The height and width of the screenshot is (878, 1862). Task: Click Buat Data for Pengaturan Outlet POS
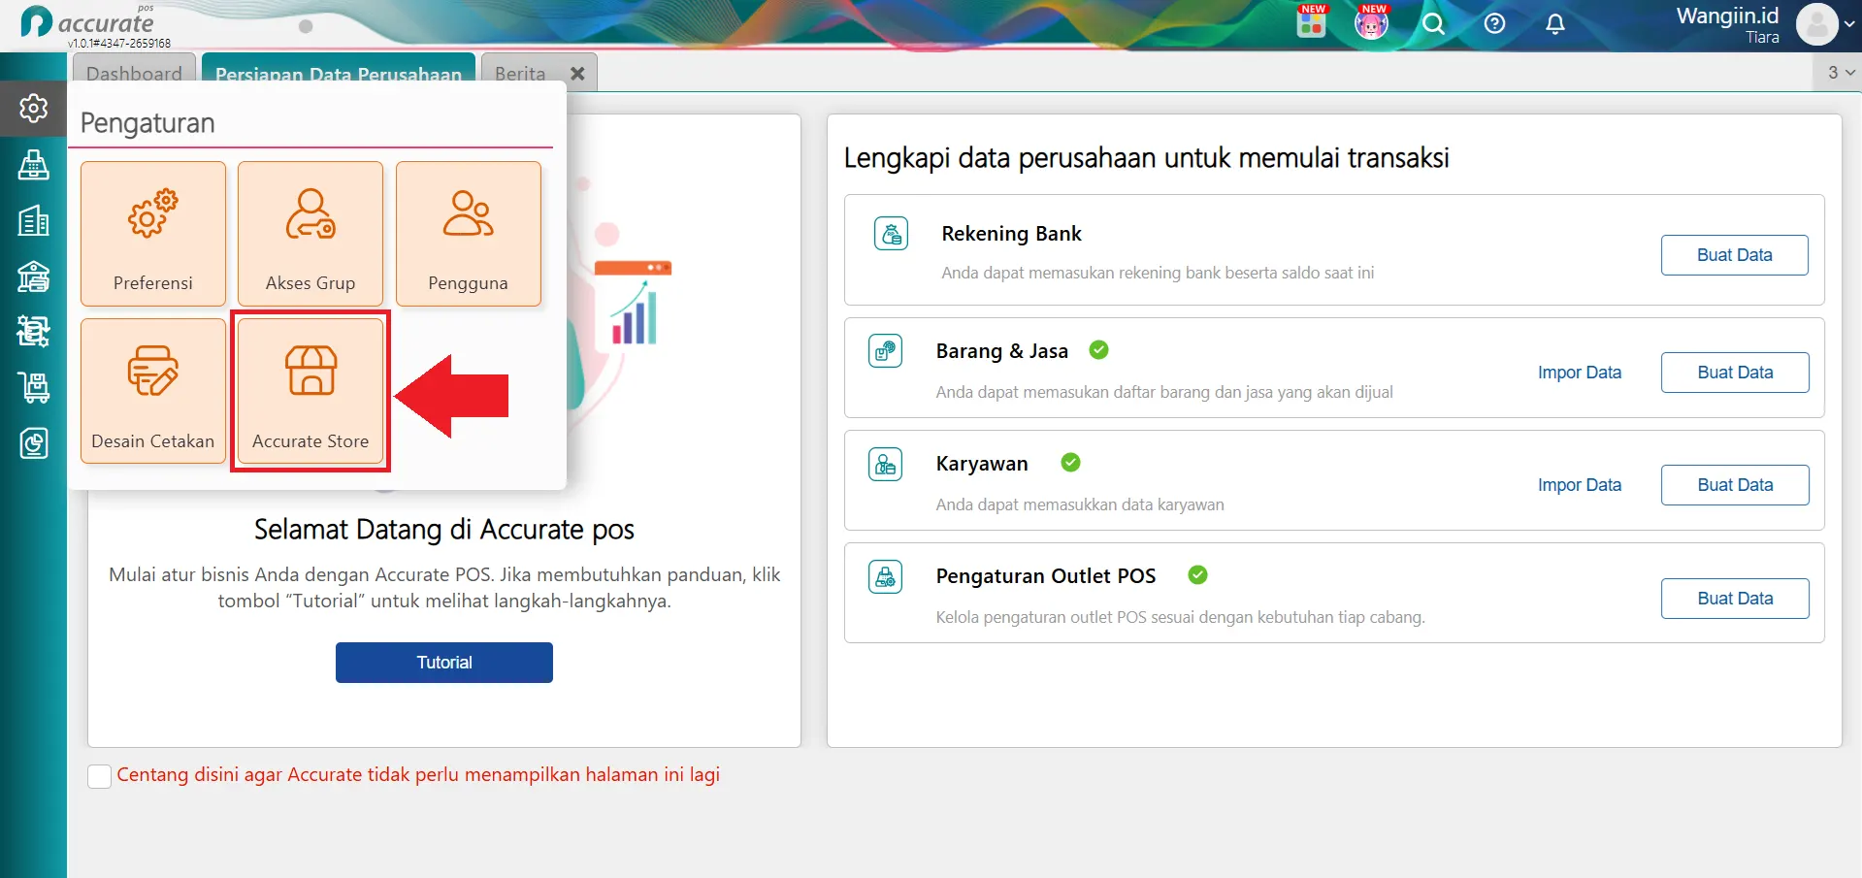[x=1735, y=599]
